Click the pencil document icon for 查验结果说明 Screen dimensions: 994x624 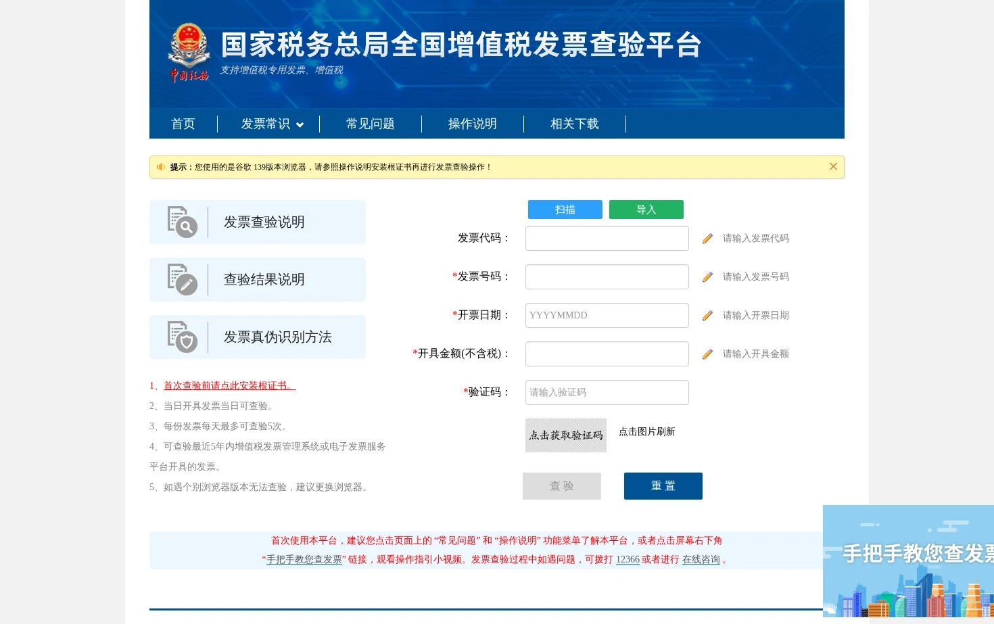[x=183, y=280]
